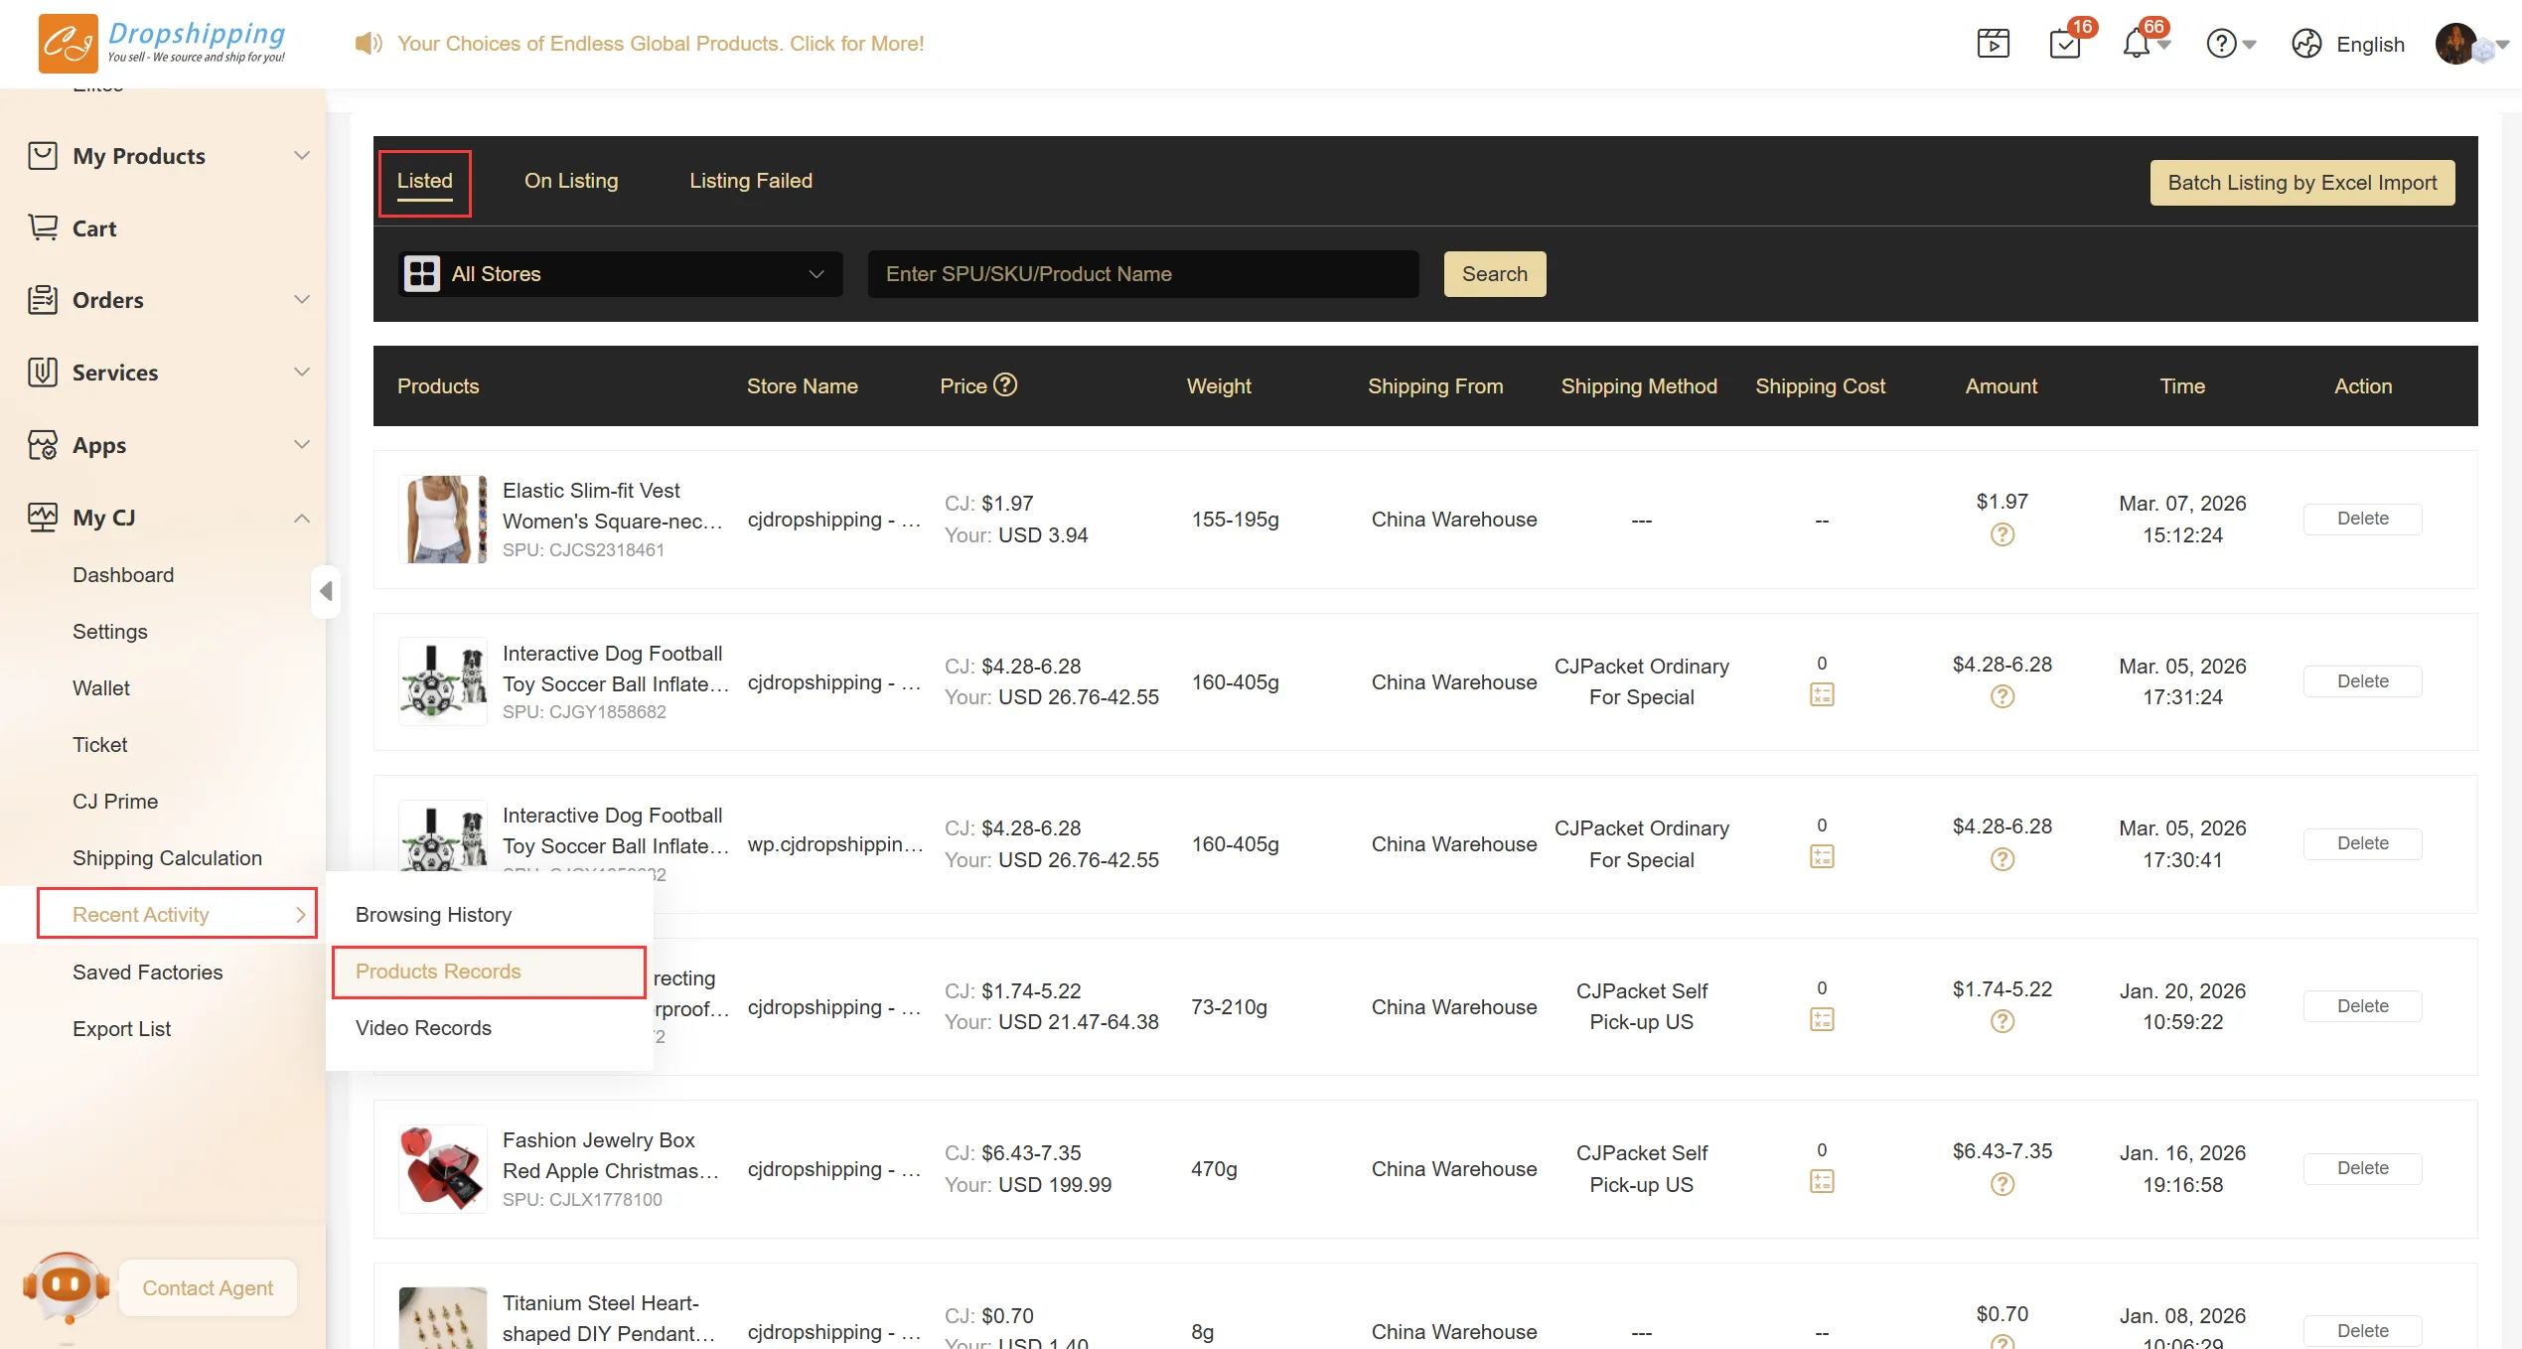
Task: Click the Price column help icon
Action: pos(1005,384)
